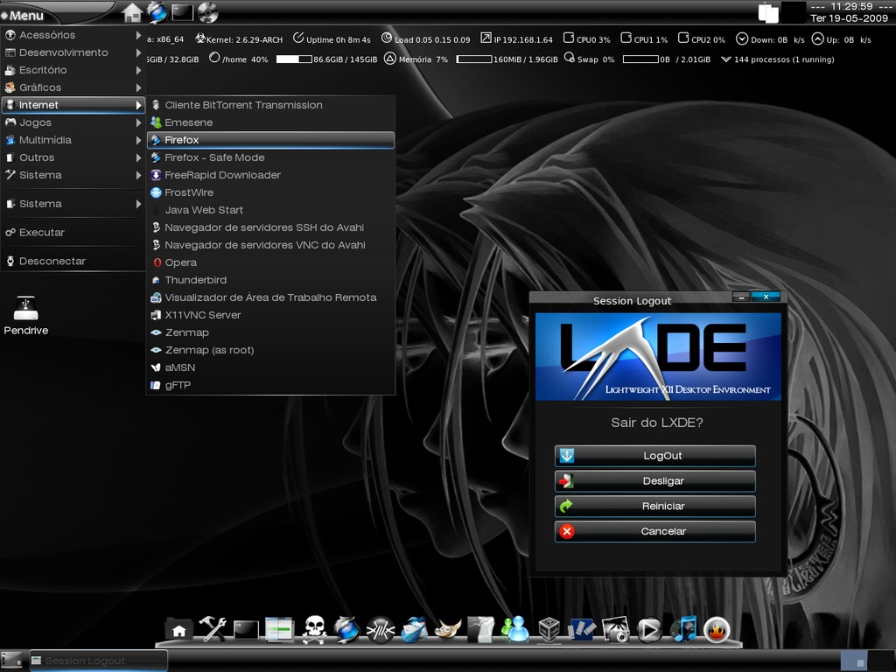
Task: Click the clock showing 11:29:59
Action: click(849, 12)
